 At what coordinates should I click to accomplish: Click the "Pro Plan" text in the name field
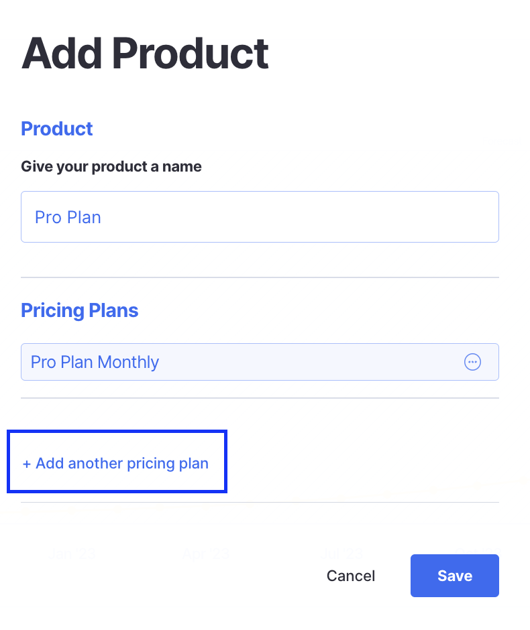pyautogui.click(x=68, y=218)
